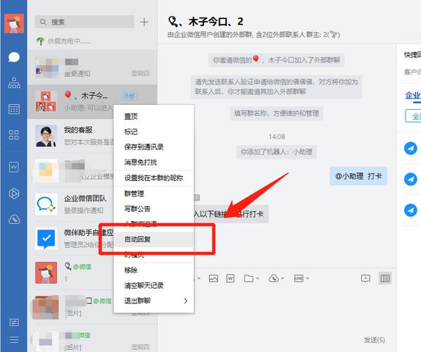Open your profile avatar in sidebar
Screen dimensions: 421x352
click(14, 23)
